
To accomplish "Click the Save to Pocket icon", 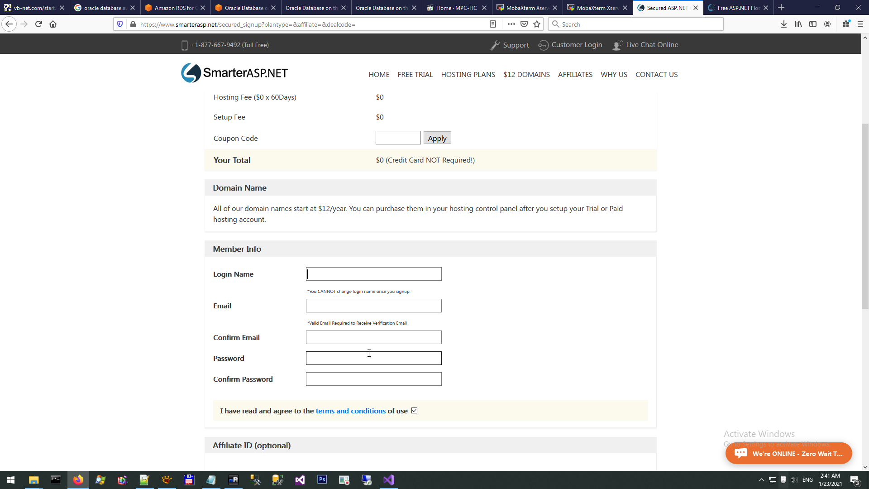I will click(524, 24).
